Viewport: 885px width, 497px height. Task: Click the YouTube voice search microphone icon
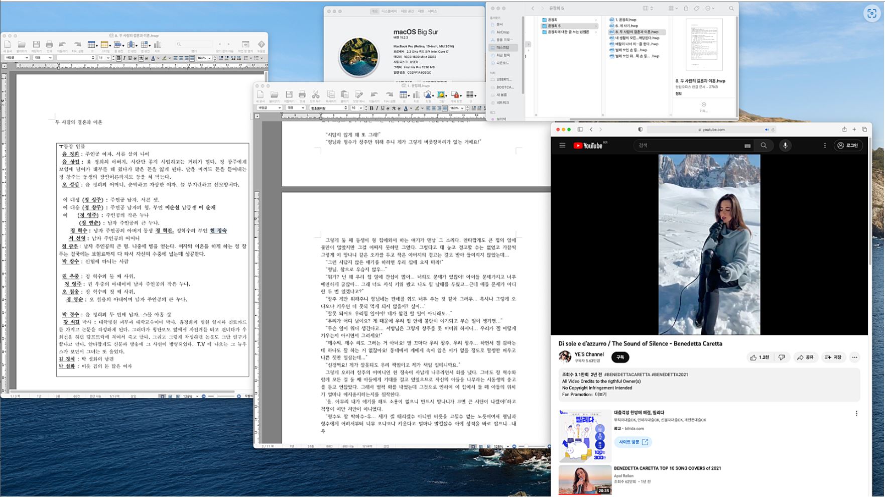785,146
